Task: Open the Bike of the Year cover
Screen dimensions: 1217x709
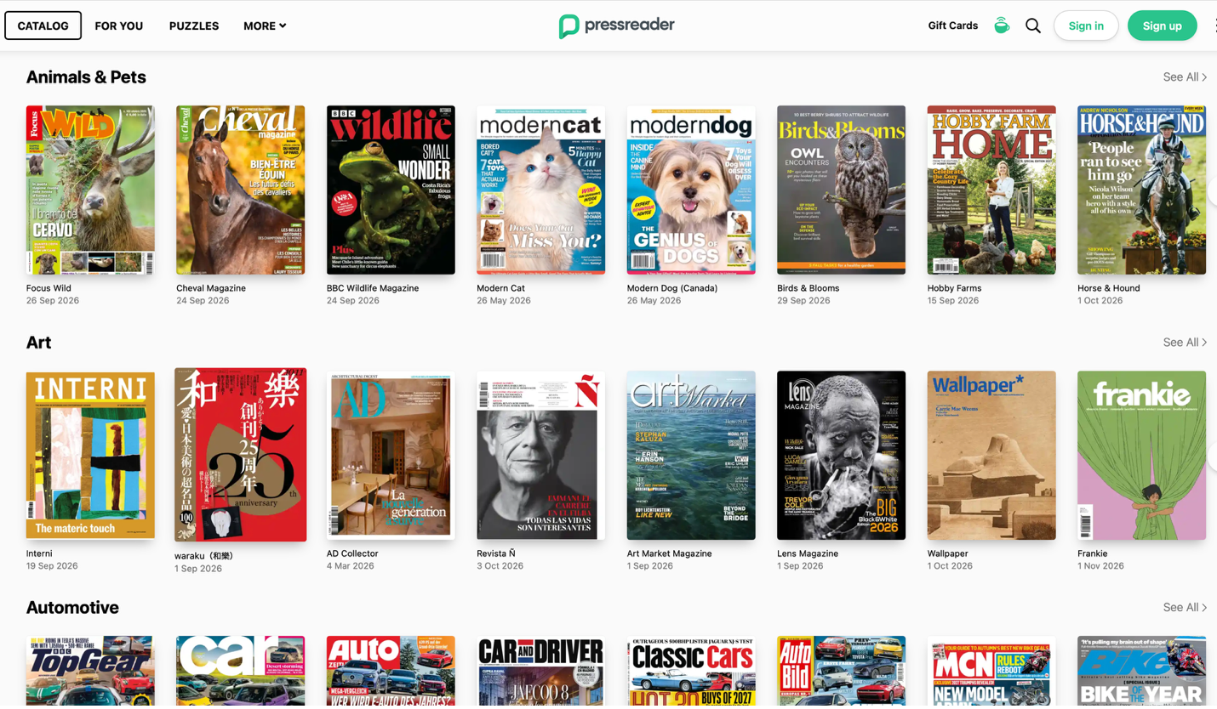Action: (x=1141, y=671)
